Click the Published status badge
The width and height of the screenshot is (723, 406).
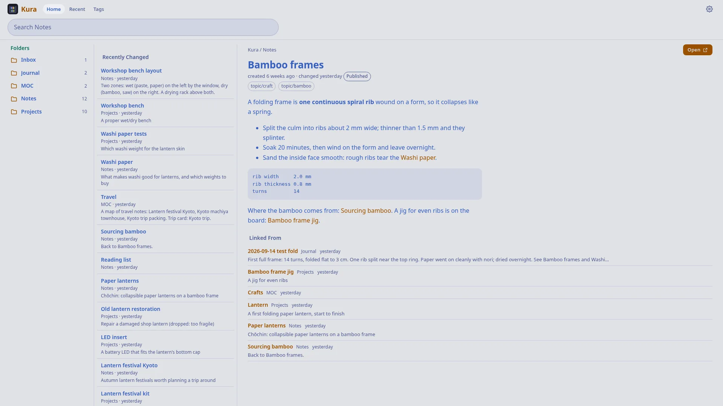tap(357, 76)
